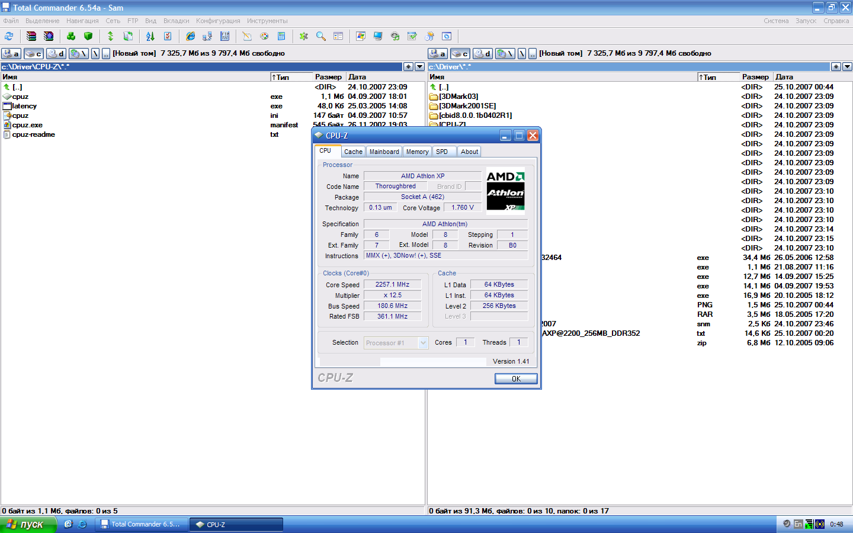Launch Internet Explorer from the toolbar
Viewport: 853px width, 533px height.
point(190,36)
